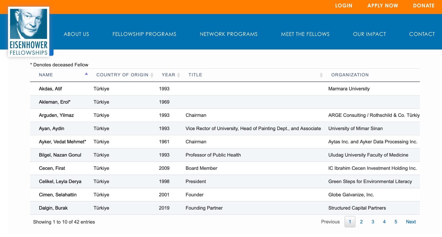Select the Arguden, Yilmaz row
442x237 pixels.
pyautogui.click(x=56, y=115)
